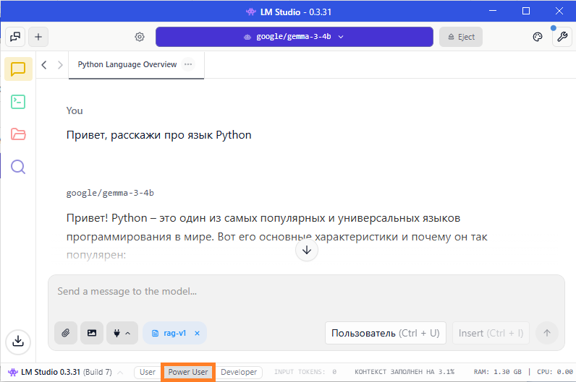Expand the plug integrations dropdown

click(122, 333)
